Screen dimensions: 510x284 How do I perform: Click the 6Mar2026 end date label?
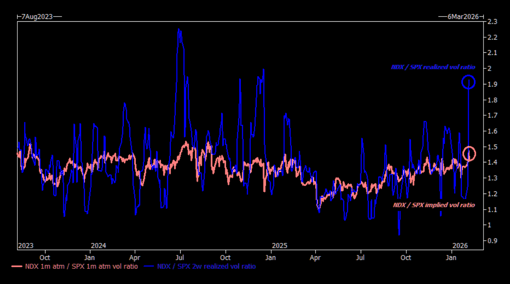463,16
